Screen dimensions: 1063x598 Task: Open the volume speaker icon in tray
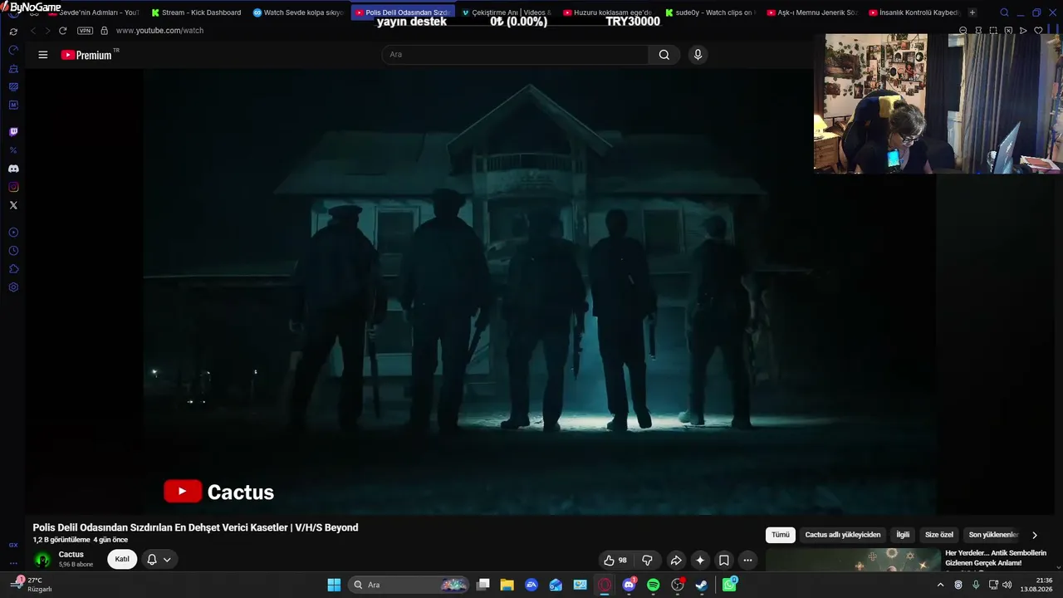pos(1007,585)
